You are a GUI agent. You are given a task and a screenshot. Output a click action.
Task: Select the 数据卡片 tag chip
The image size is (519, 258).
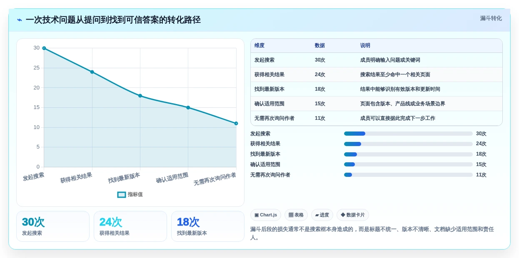point(353,215)
